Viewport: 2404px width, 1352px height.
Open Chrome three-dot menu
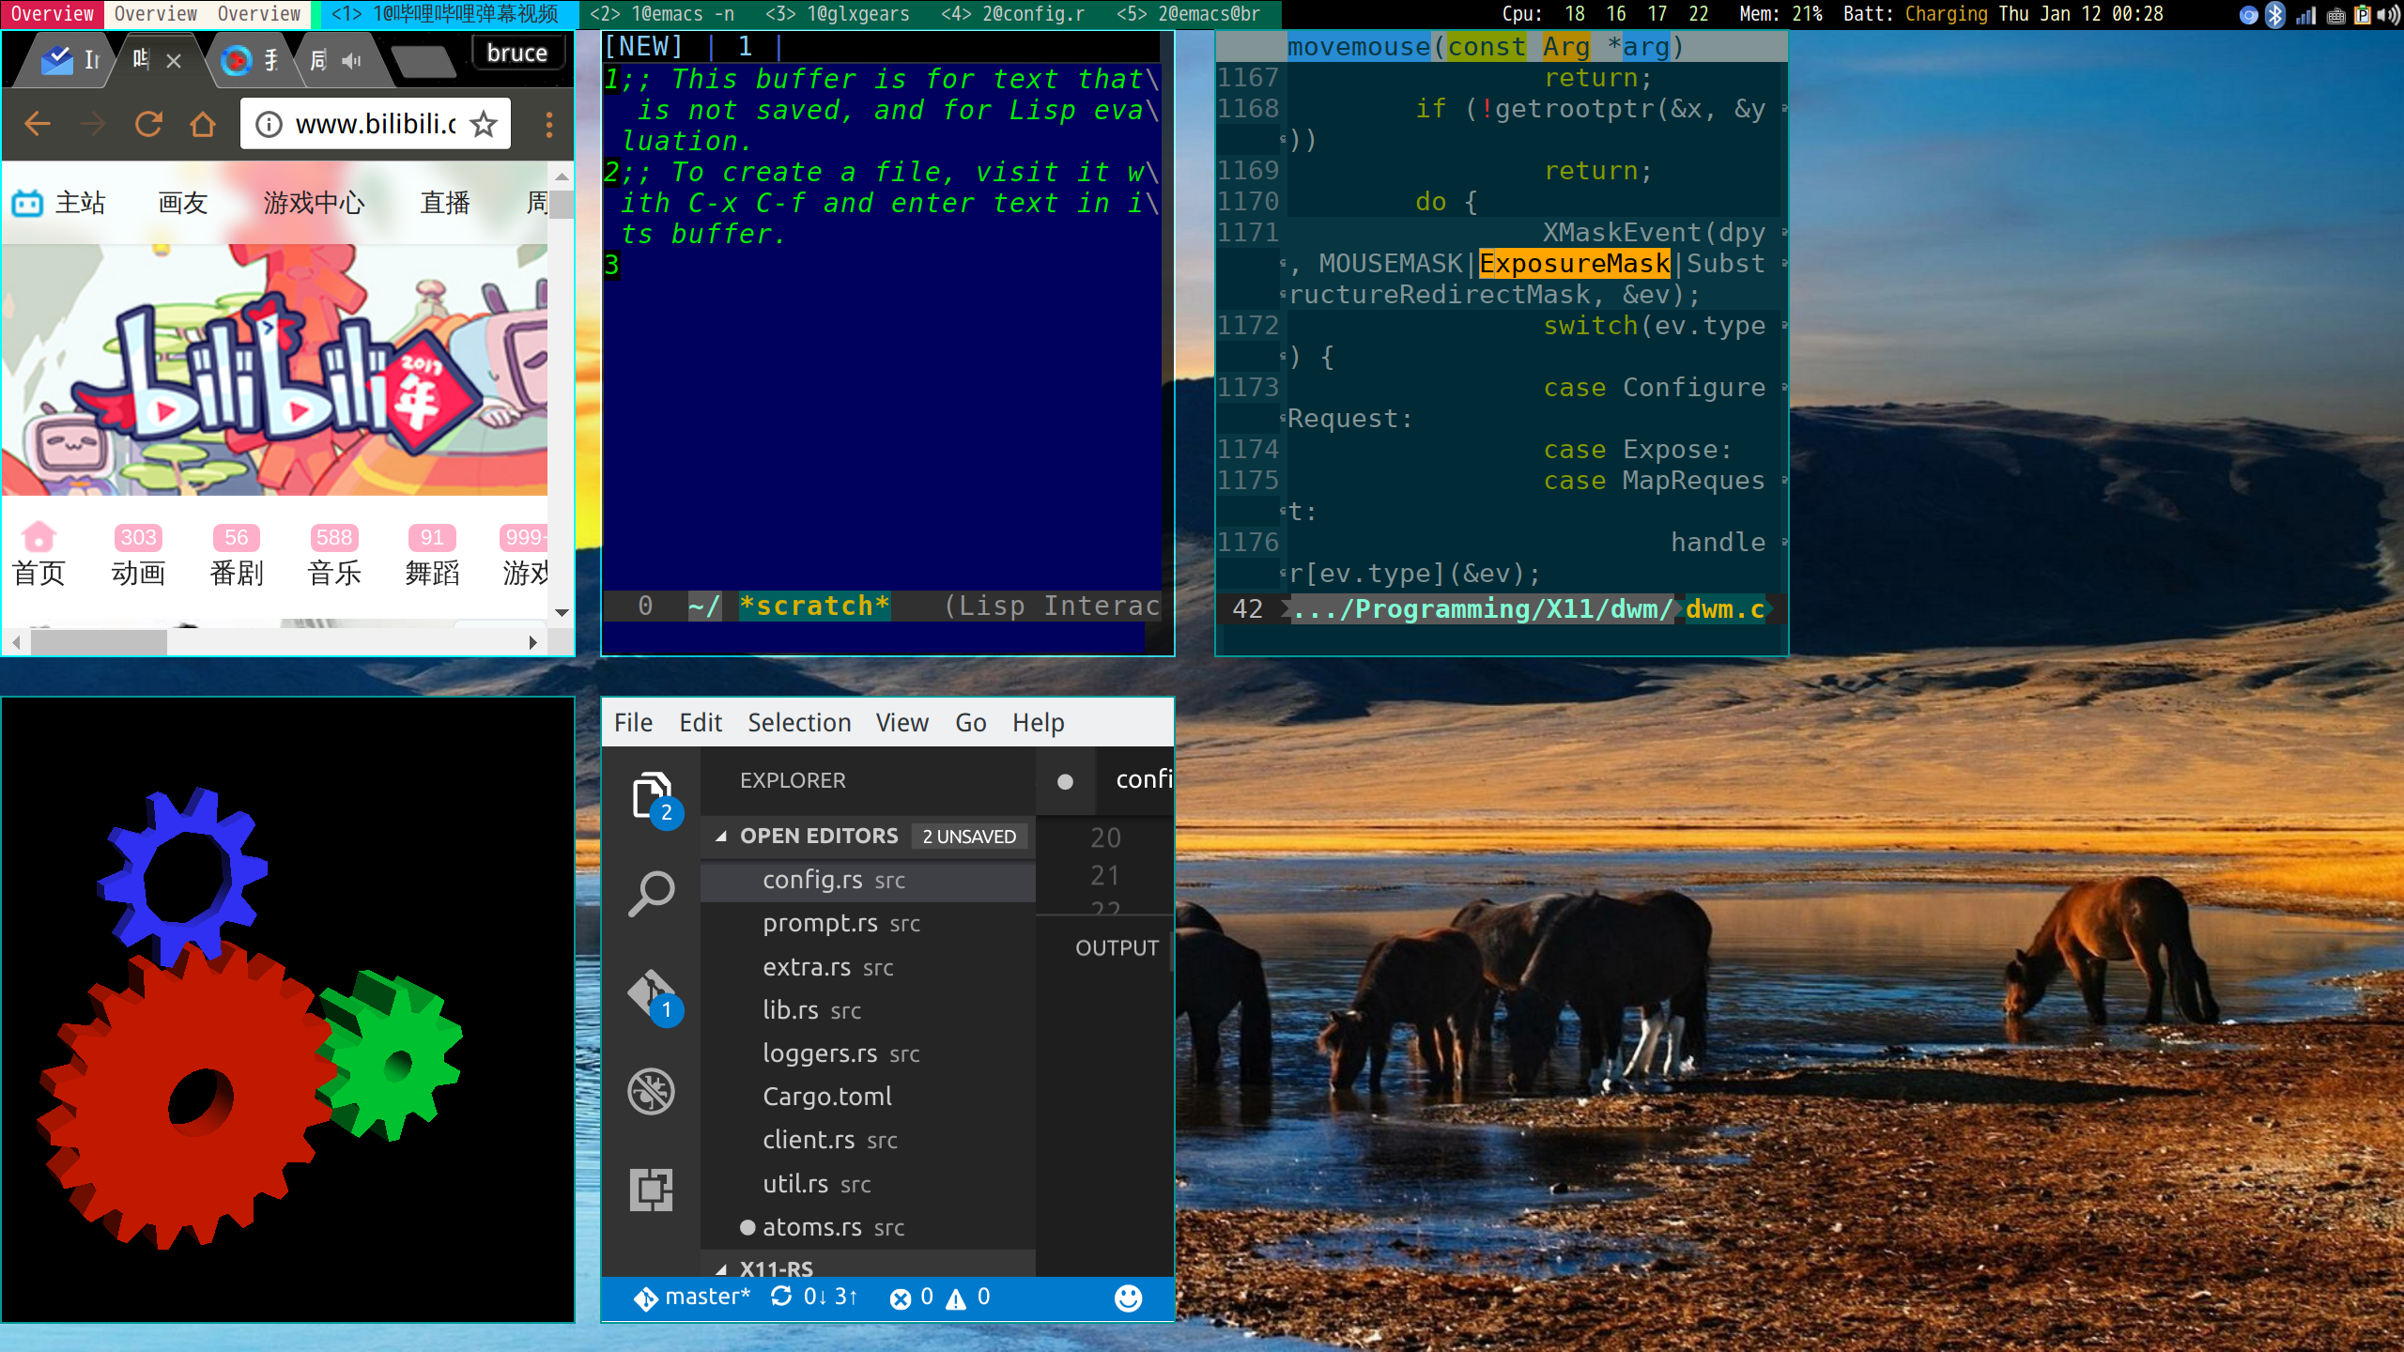(x=549, y=124)
